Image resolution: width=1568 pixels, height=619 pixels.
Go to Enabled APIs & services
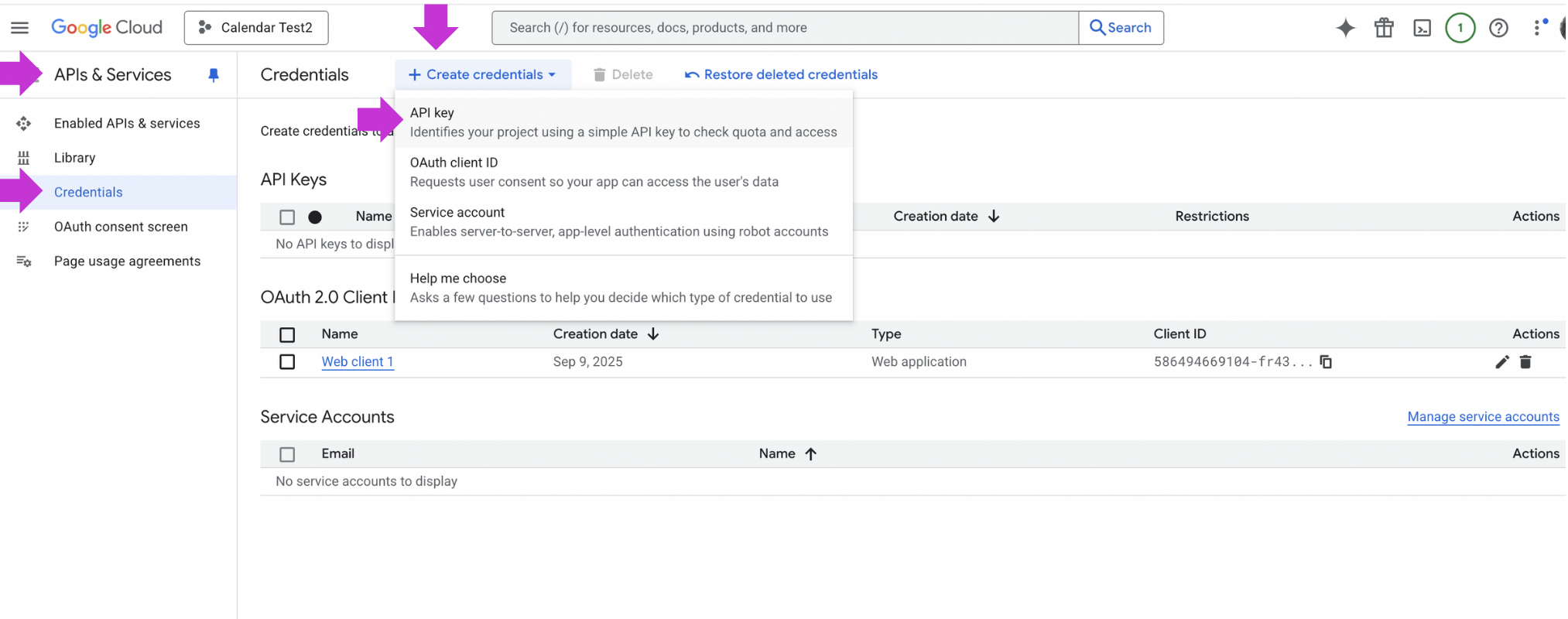[x=127, y=123]
